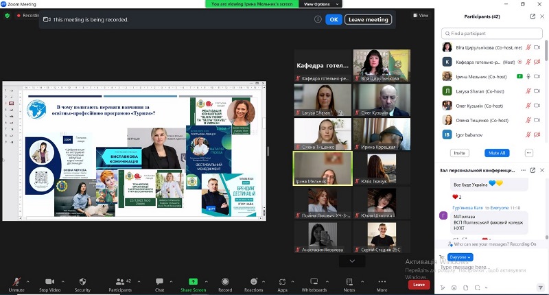Unmute your microphone in Zoom toolbar

click(16, 285)
